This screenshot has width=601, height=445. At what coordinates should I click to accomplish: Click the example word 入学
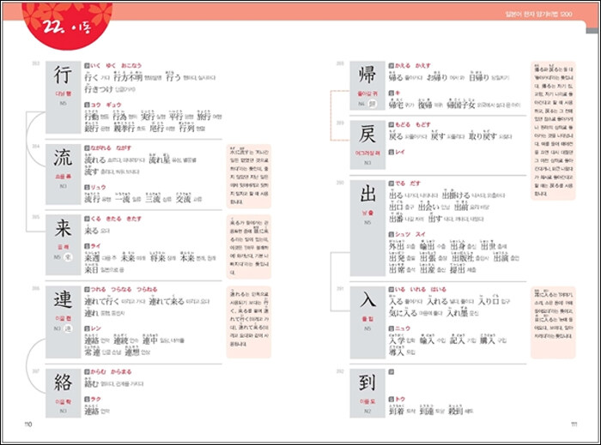(x=397, y=340)
